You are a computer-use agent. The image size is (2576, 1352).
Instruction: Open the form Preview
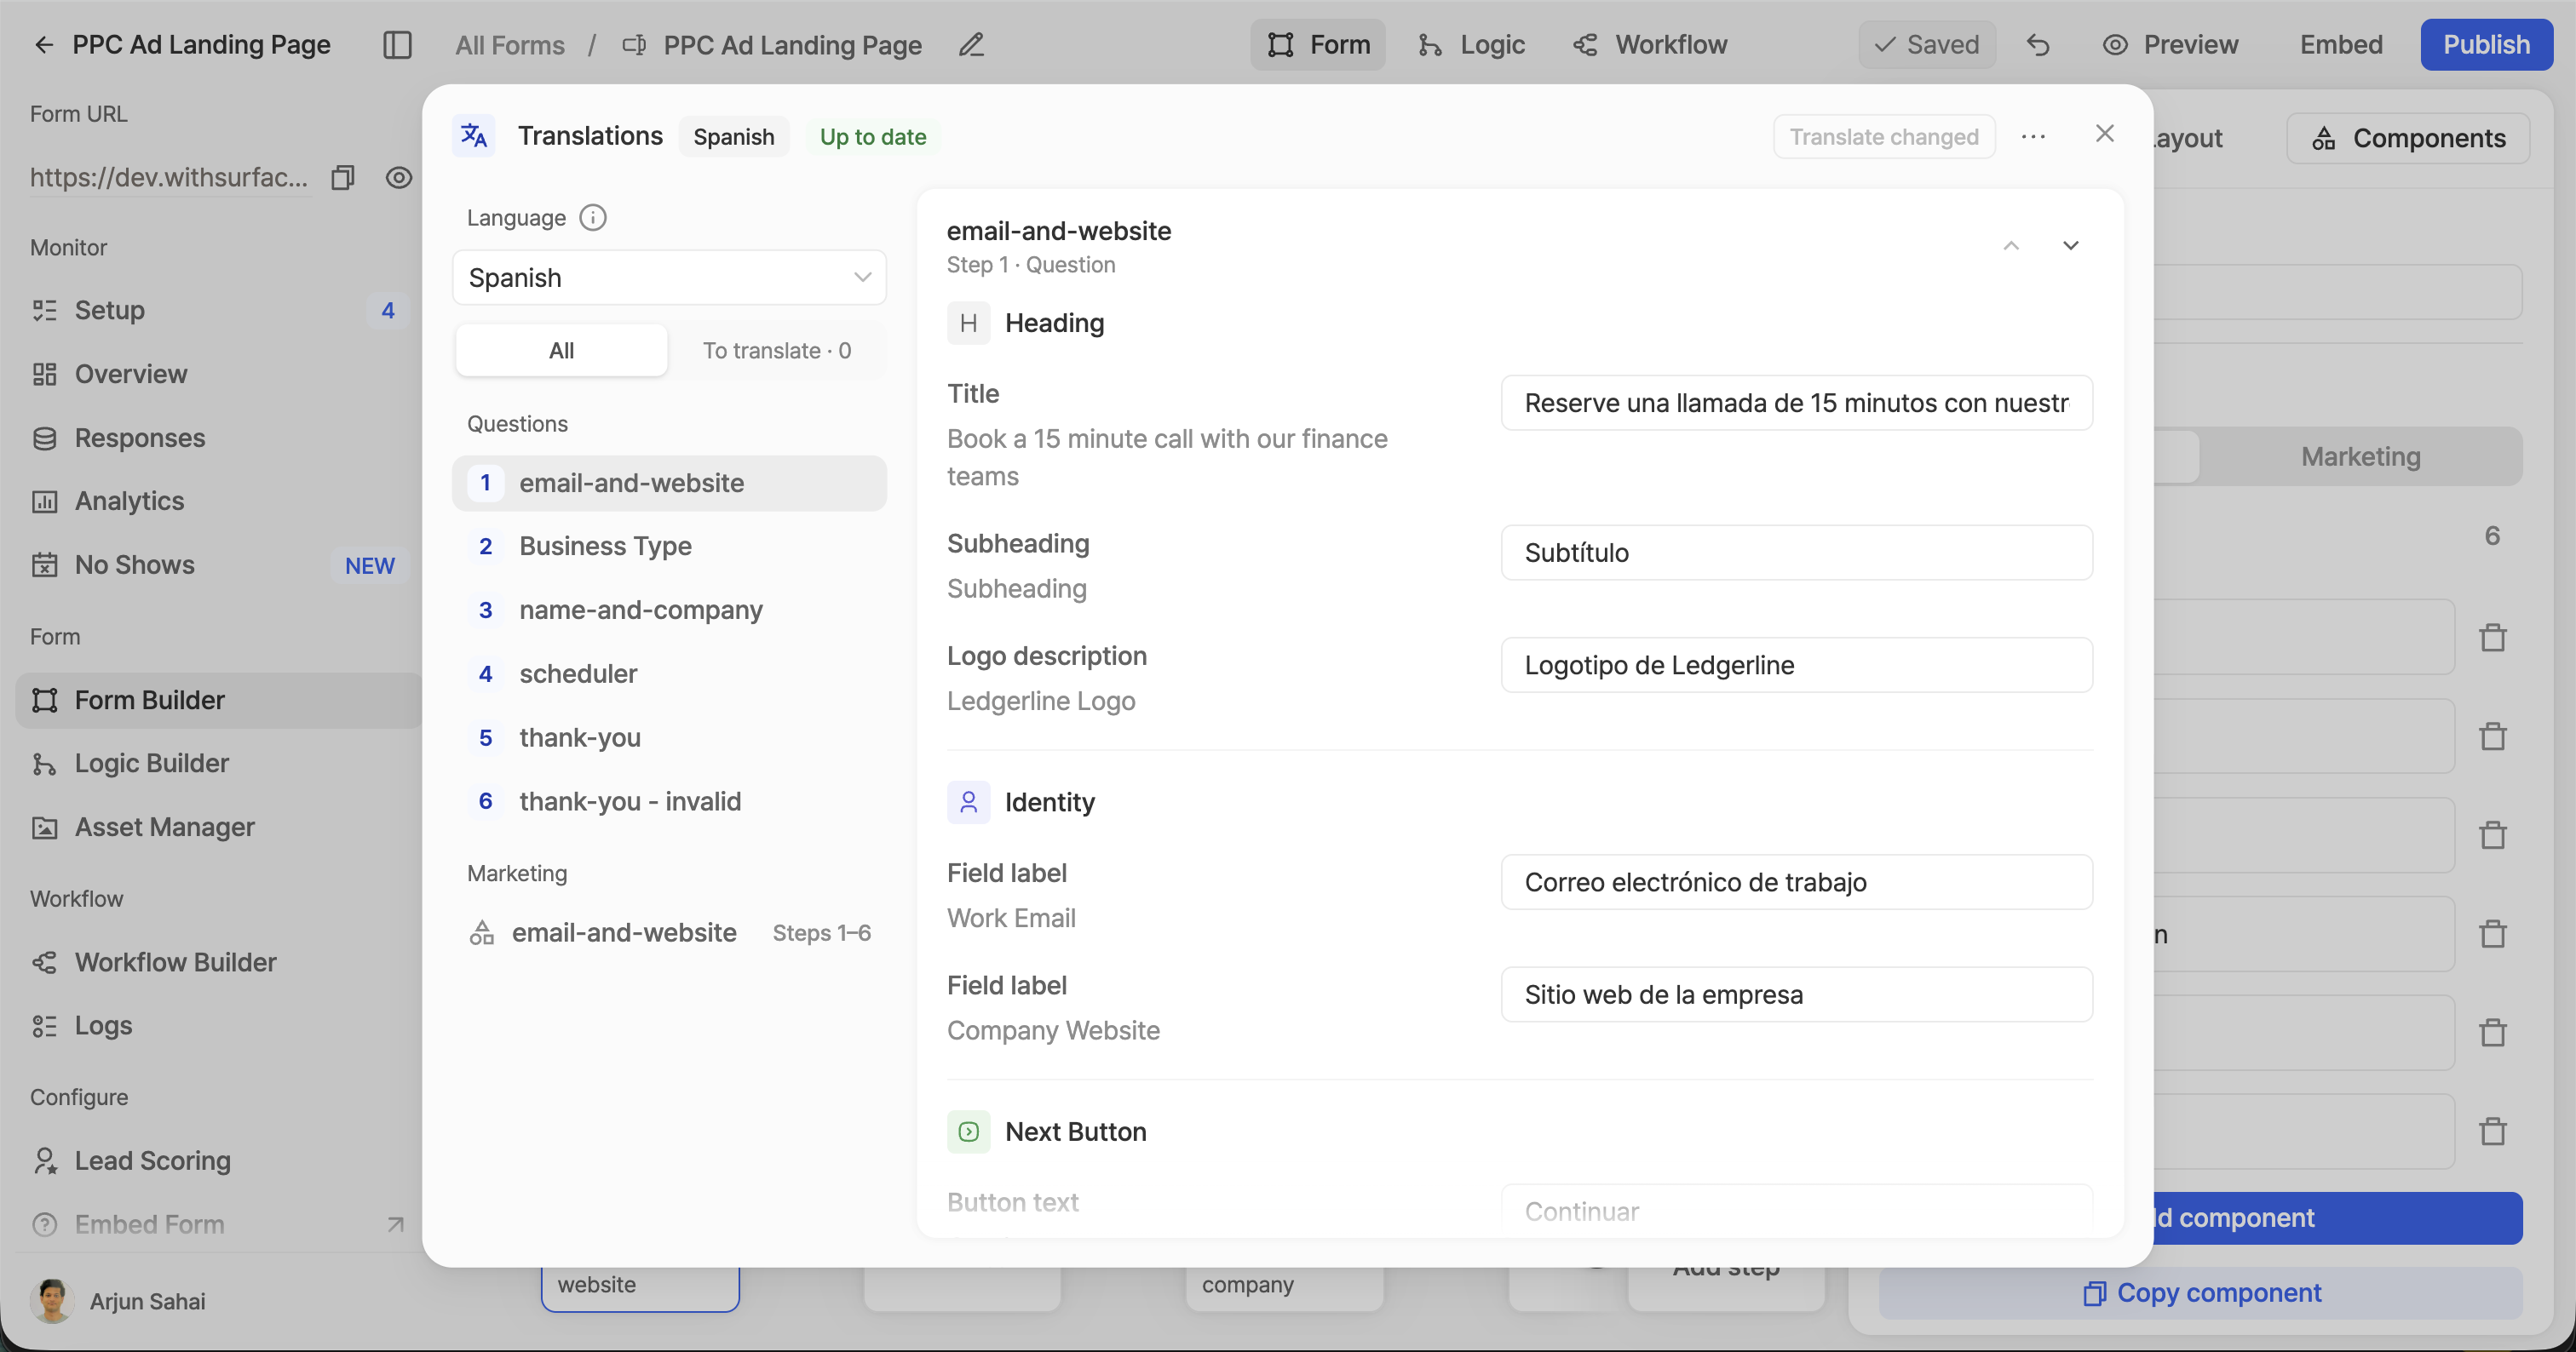[2170, 45]
